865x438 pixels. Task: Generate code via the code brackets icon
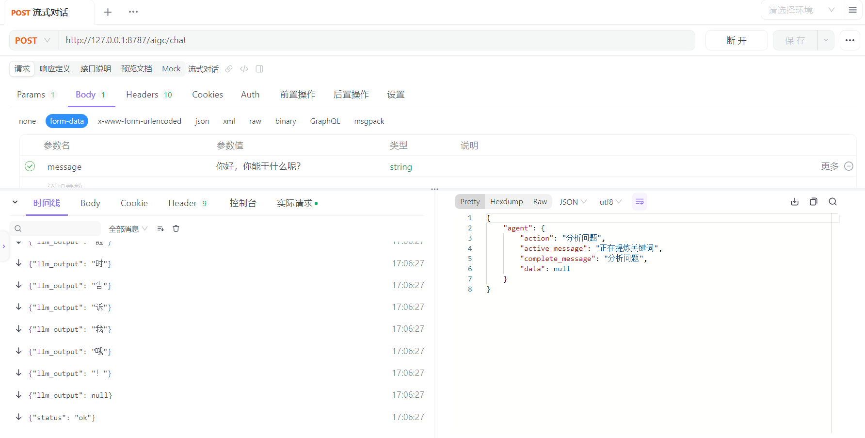tap(244, 69)
